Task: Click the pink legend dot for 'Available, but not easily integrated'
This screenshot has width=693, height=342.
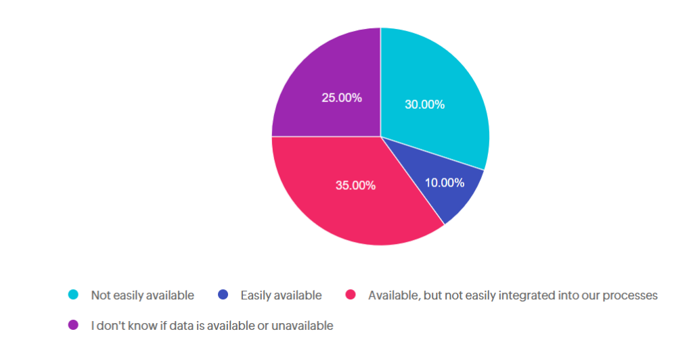Action: [x=351, y=295]
